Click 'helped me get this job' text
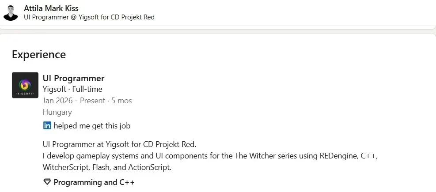Screen dimensions: 436x192 click(x=92, y=126)
